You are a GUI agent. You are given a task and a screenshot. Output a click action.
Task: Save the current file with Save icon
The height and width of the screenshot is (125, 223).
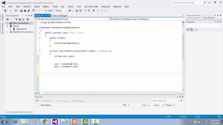coord(25,11)
